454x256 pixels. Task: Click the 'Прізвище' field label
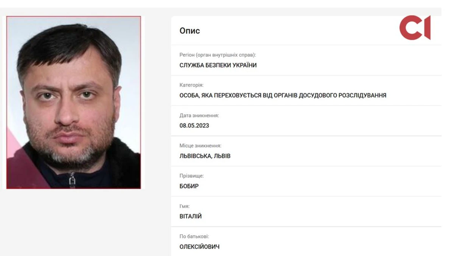tap(191, 176)
